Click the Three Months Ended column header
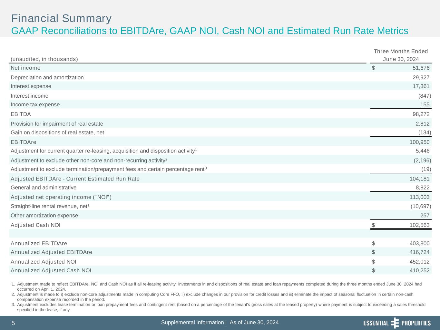Image resolution: width=440 pixels, height=330 pixels. pyautogui.click(x=400, y=52)
